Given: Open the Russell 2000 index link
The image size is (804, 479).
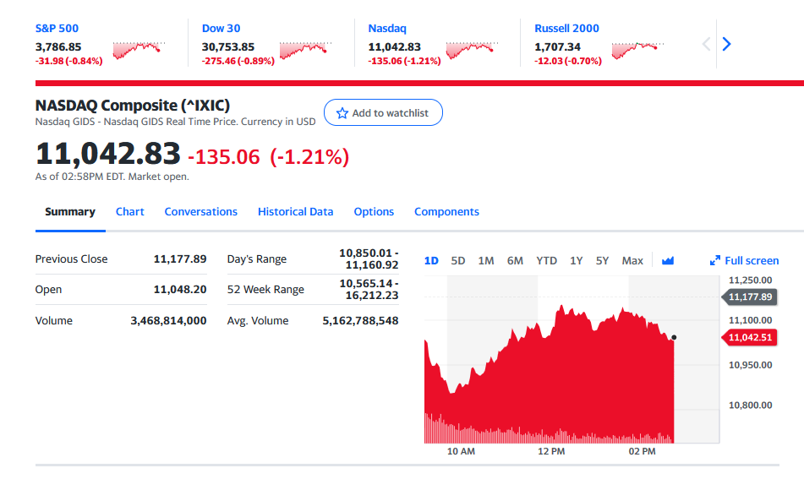Looking at the screenshot, I should point(566,29).
